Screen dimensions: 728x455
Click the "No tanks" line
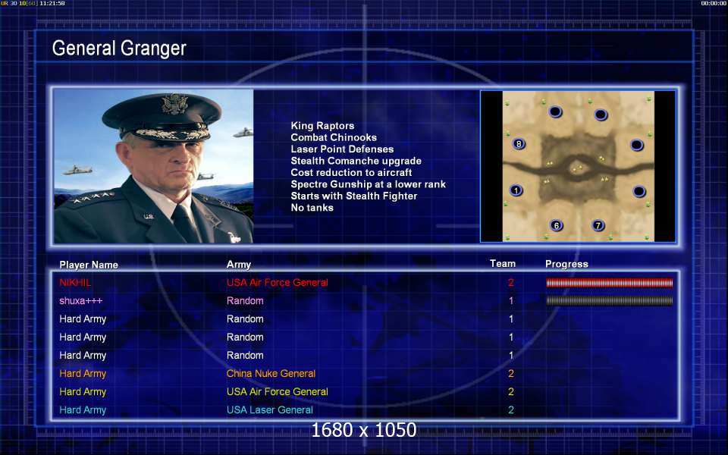312,208
